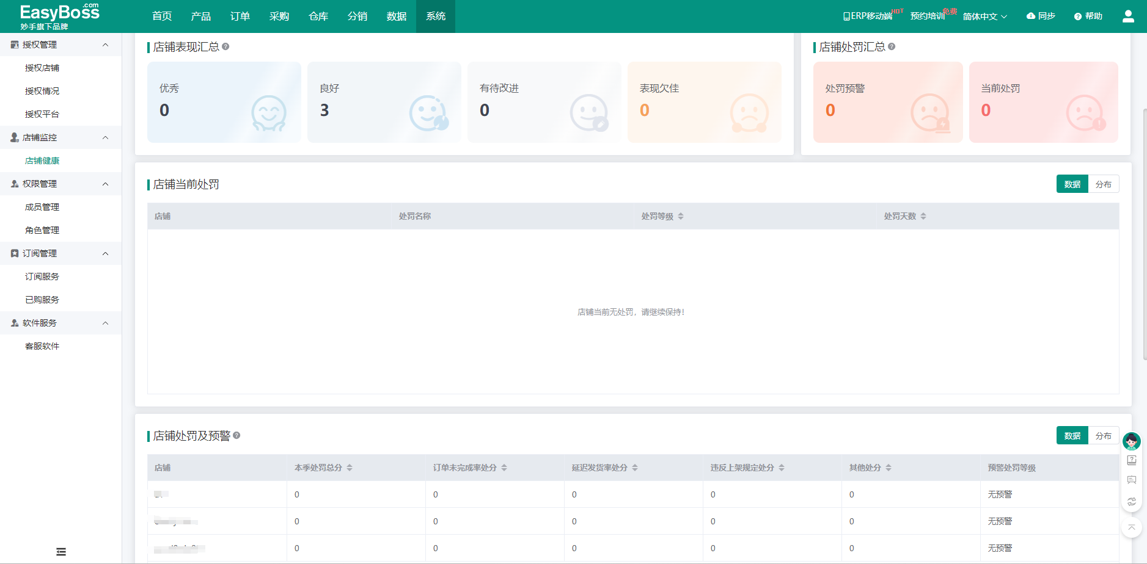Open 成员管理 in the sidebar
This screenshot has width=1147, height=564.
pos(42,208)
